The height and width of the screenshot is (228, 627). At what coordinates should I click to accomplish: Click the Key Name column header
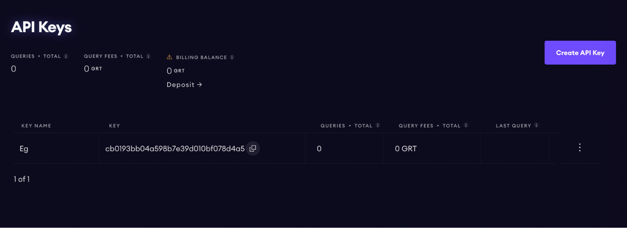click(36, 126)
